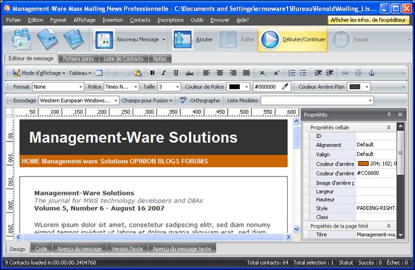Apply subscript formatting
Viewport: 415px width, 270px height.
(263, 73)
